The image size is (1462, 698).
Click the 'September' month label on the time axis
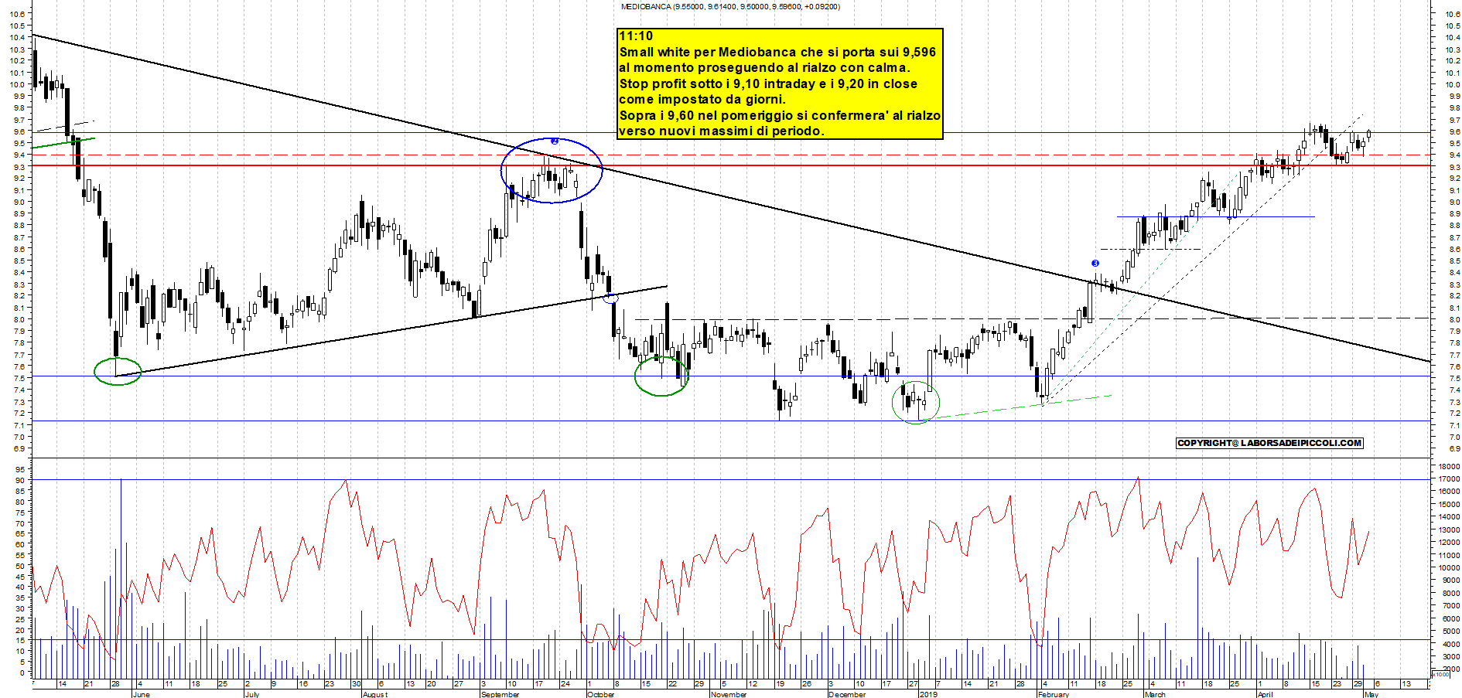(x=500, y=694)
